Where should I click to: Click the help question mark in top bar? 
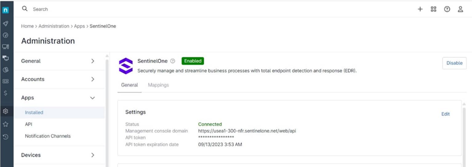click(x=447, y=9)
